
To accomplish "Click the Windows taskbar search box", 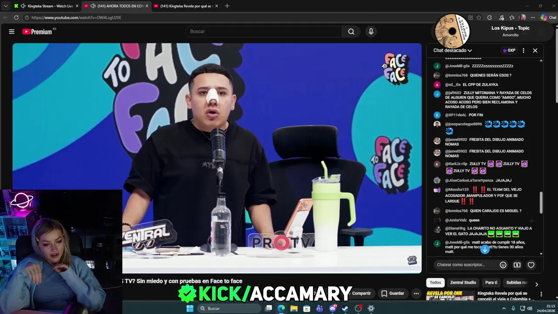I will coord(228,308).
